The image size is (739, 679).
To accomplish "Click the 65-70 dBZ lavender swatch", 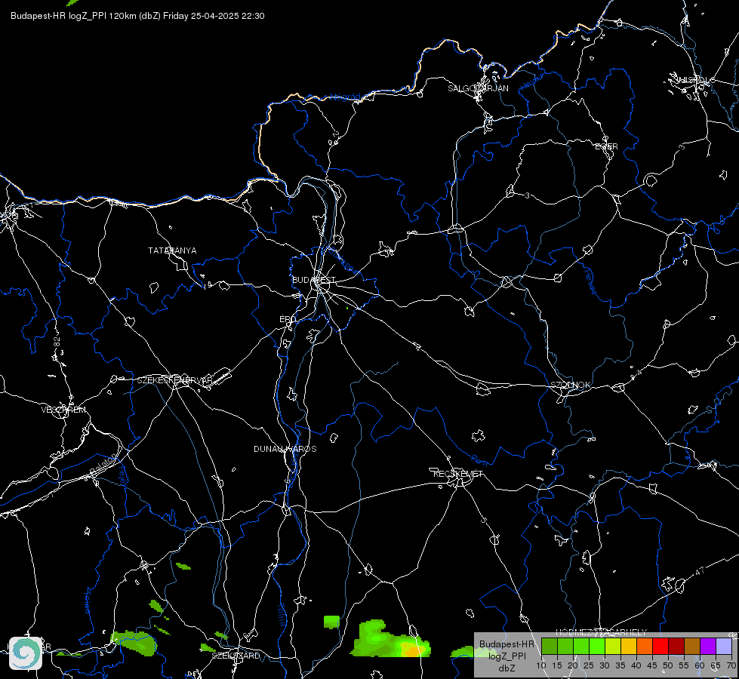I will tap(723, 646).
